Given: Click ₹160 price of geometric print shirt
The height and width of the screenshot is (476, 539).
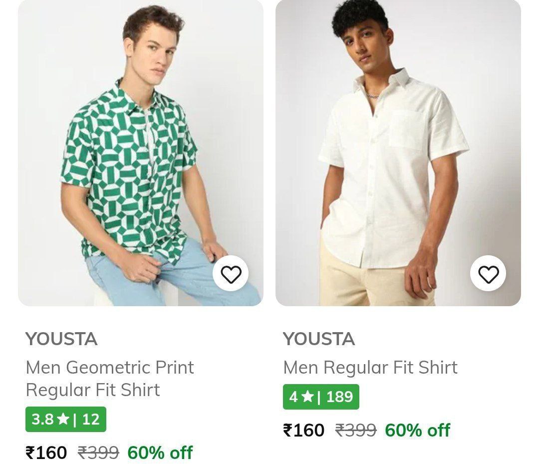Looking at the screenshot, I should pyautogui.click(x=46, y=453).
